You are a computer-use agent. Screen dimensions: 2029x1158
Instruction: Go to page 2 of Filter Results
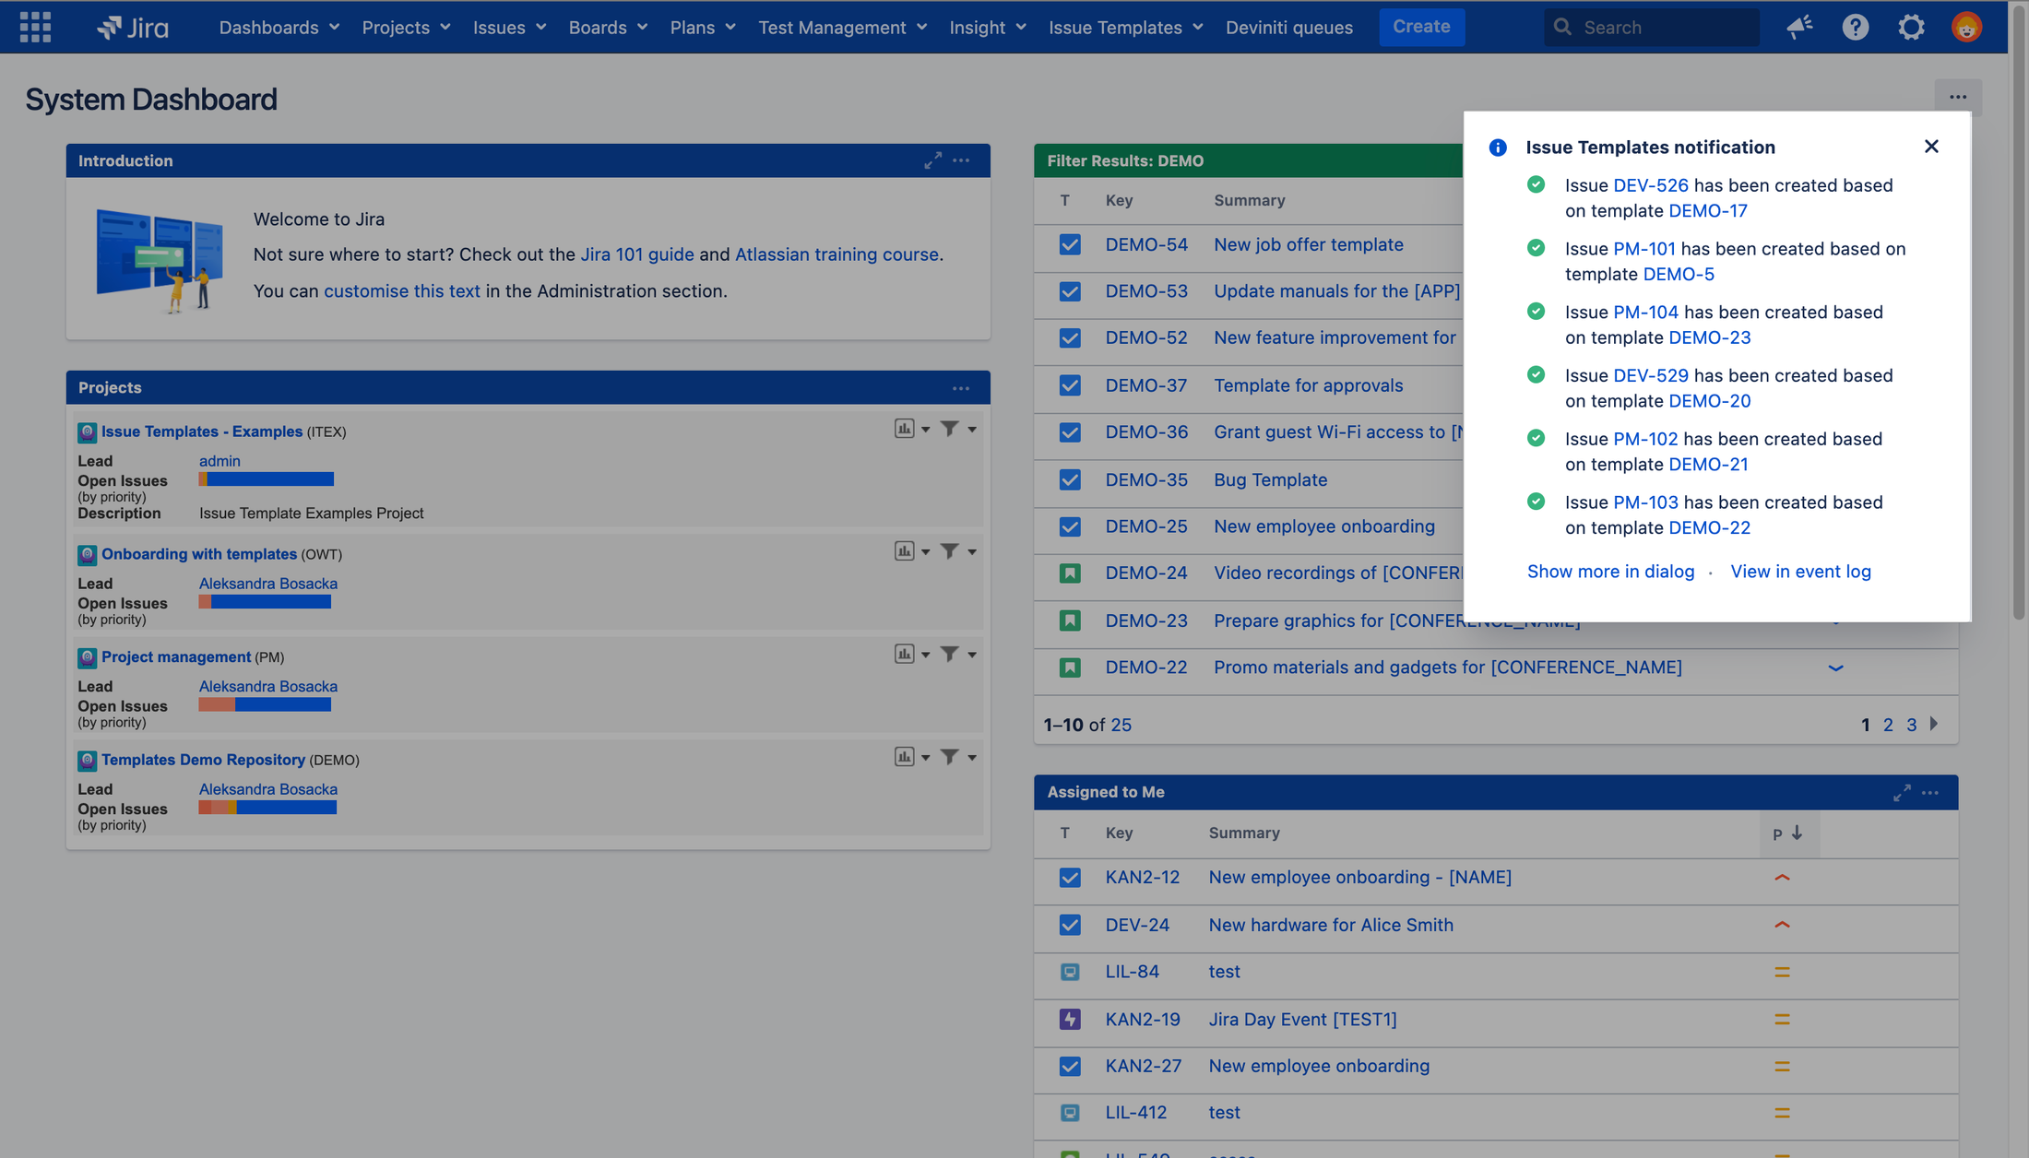pos(1888,725)
